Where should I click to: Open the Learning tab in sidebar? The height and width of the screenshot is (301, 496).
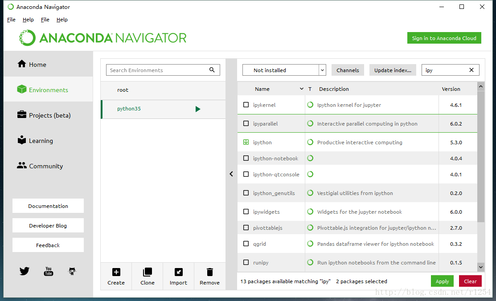41,141
